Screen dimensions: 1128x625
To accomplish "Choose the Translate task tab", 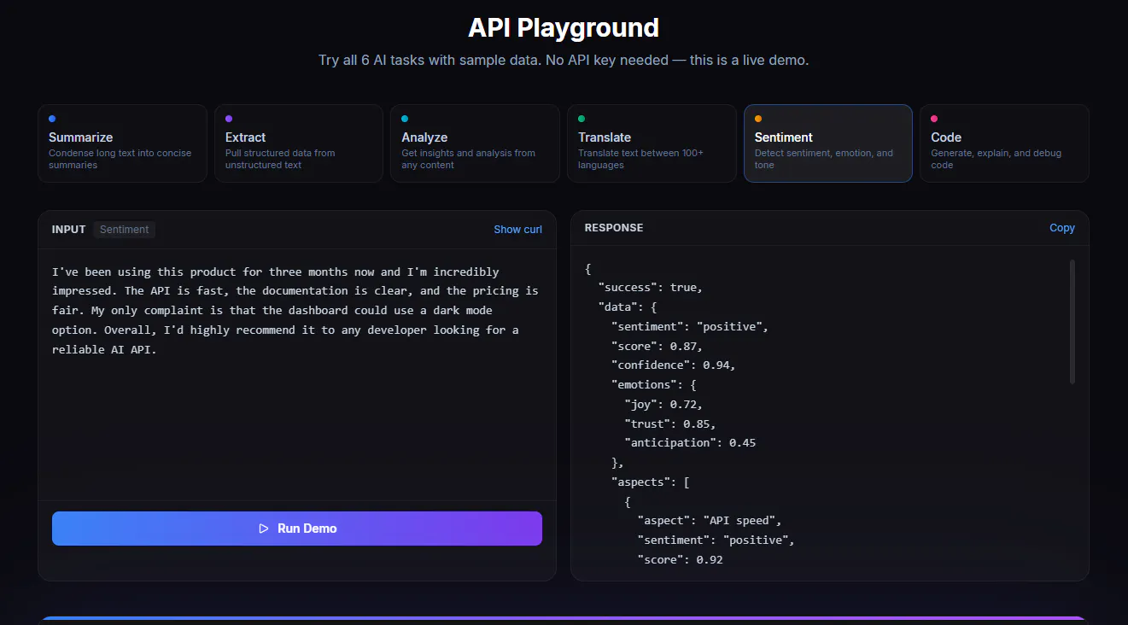I will click(652, 143).
